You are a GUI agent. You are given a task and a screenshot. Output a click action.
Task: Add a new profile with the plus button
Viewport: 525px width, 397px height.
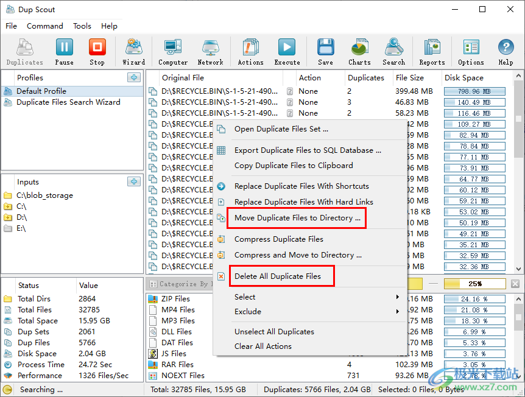click(x=134, y=77)
